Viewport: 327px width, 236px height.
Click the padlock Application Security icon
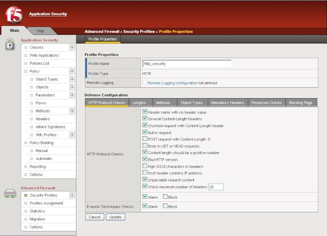click(x=10, y=44)
